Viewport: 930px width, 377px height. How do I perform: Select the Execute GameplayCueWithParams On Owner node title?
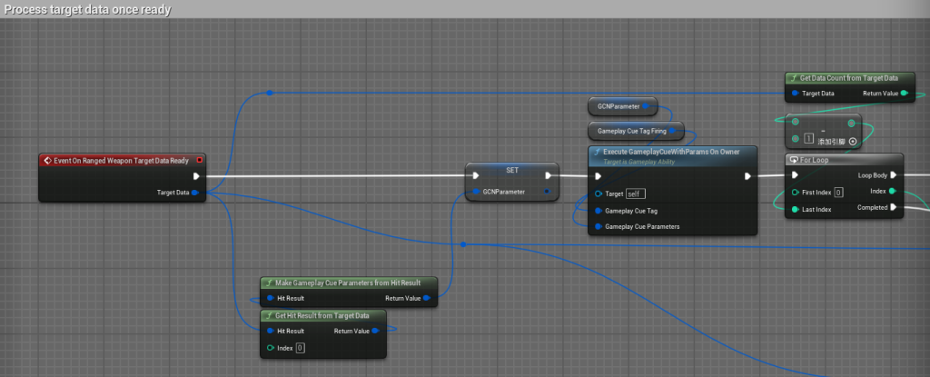[670, 153]
